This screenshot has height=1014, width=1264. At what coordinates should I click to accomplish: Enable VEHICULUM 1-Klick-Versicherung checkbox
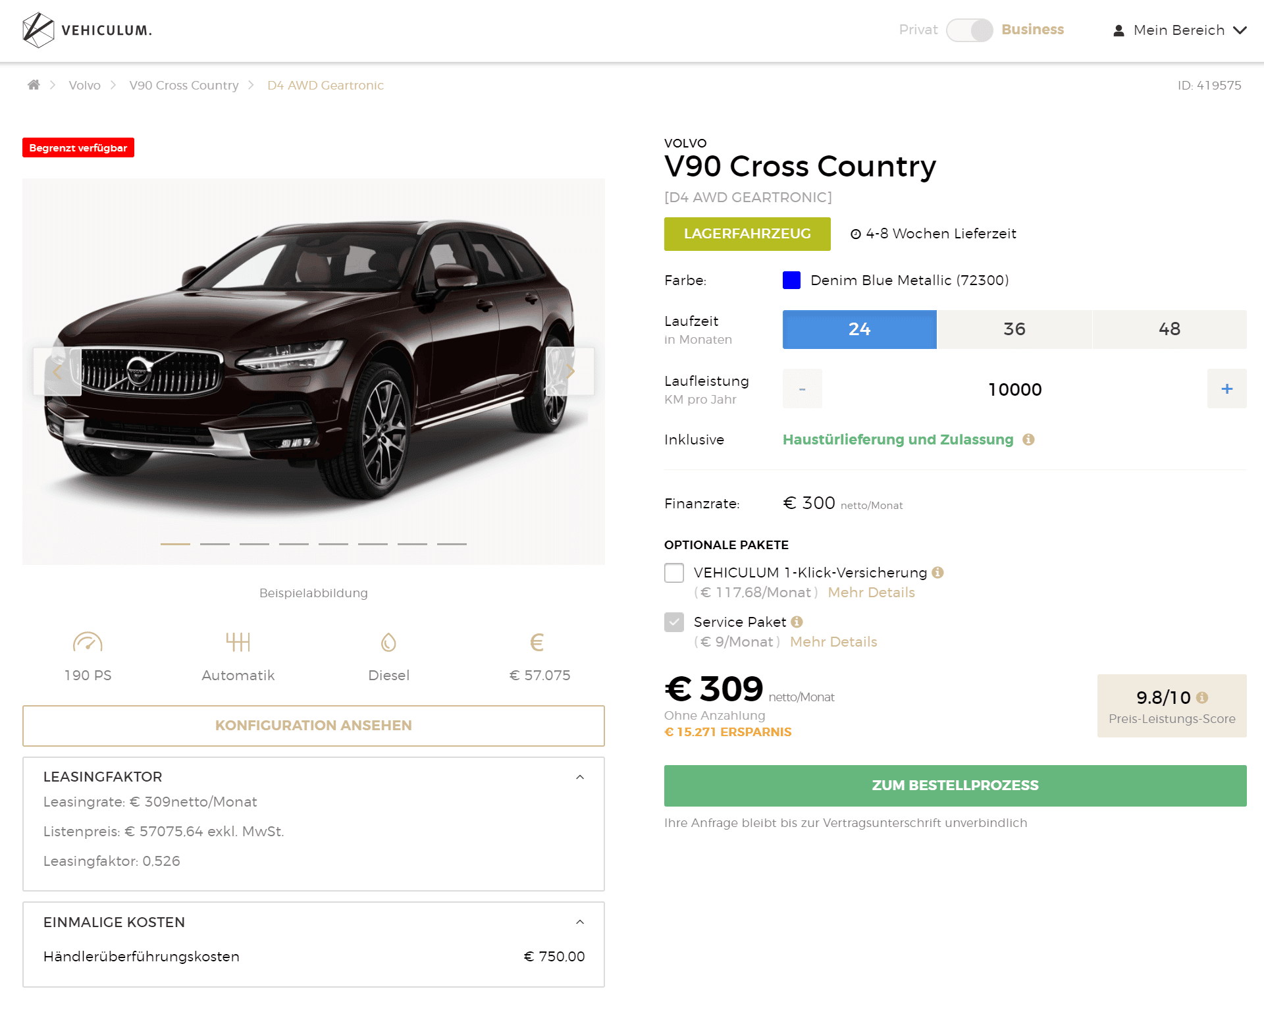pos(674,573)
